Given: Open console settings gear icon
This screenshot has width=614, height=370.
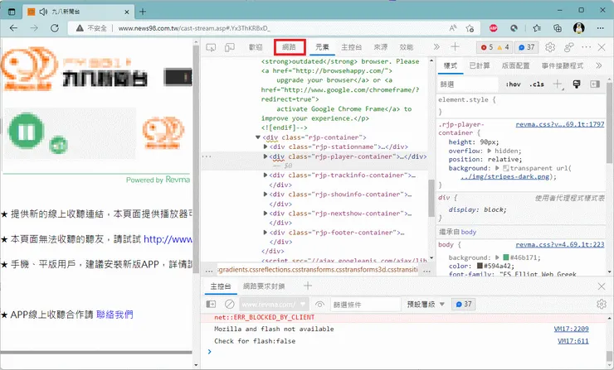Looking at the screenshot, I should [602, 305].
